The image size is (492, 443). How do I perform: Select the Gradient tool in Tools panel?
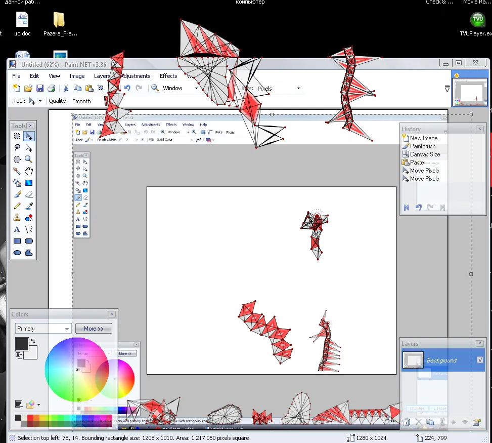(x=29, y=183)
